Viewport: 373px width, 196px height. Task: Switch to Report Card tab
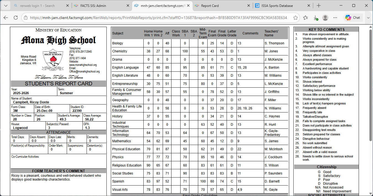tap(222, 6)
